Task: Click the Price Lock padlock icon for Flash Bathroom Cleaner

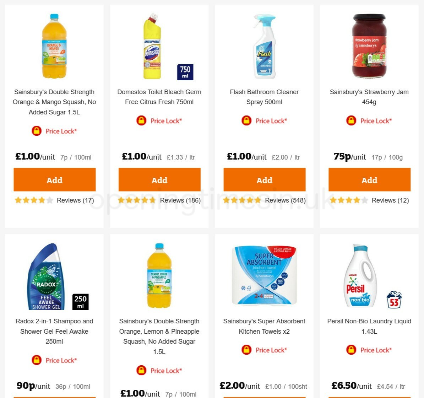Action: pos(246,121)
